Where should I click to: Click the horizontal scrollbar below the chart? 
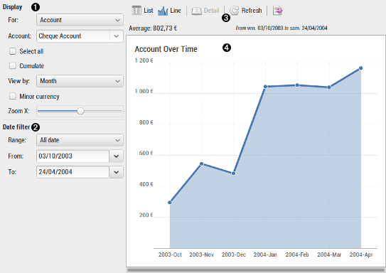pos(256,270)
